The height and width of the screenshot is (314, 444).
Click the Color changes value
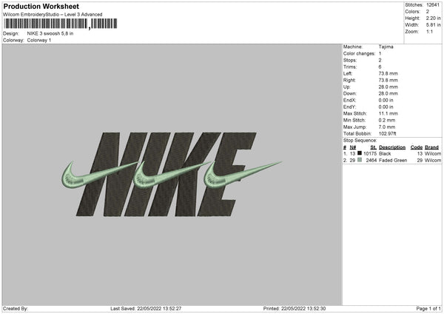[380, 53]
